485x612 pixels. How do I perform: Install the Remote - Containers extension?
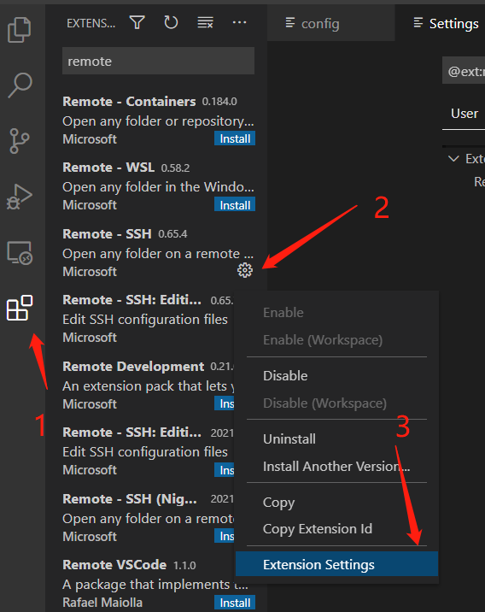click(235, 138)
